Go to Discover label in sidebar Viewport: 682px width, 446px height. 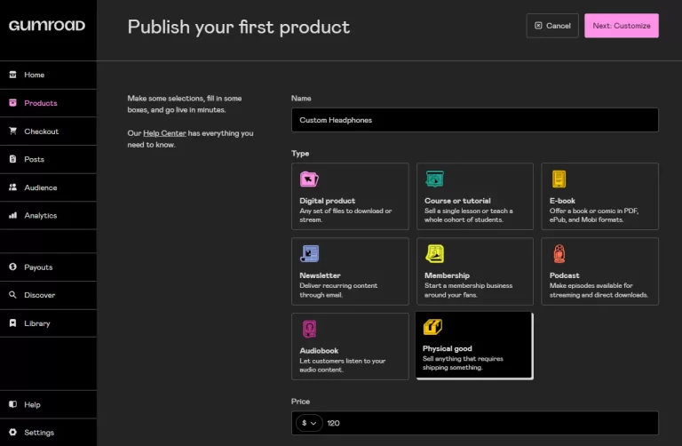[x=40, y=295]
